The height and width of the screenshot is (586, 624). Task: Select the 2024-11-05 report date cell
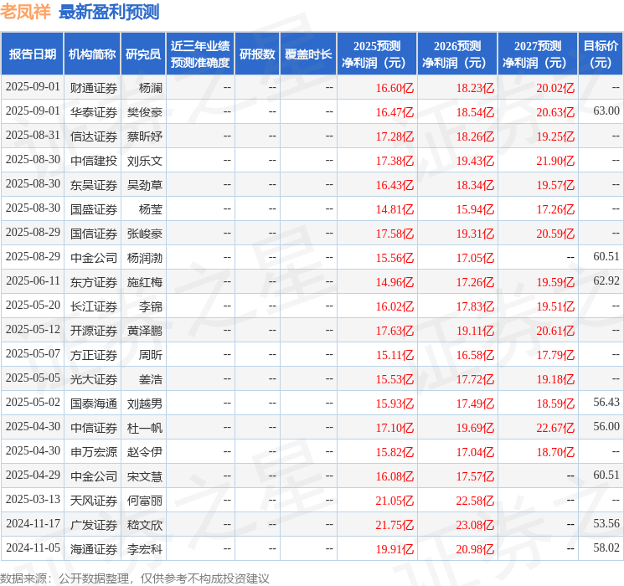(x=33, y=548)
